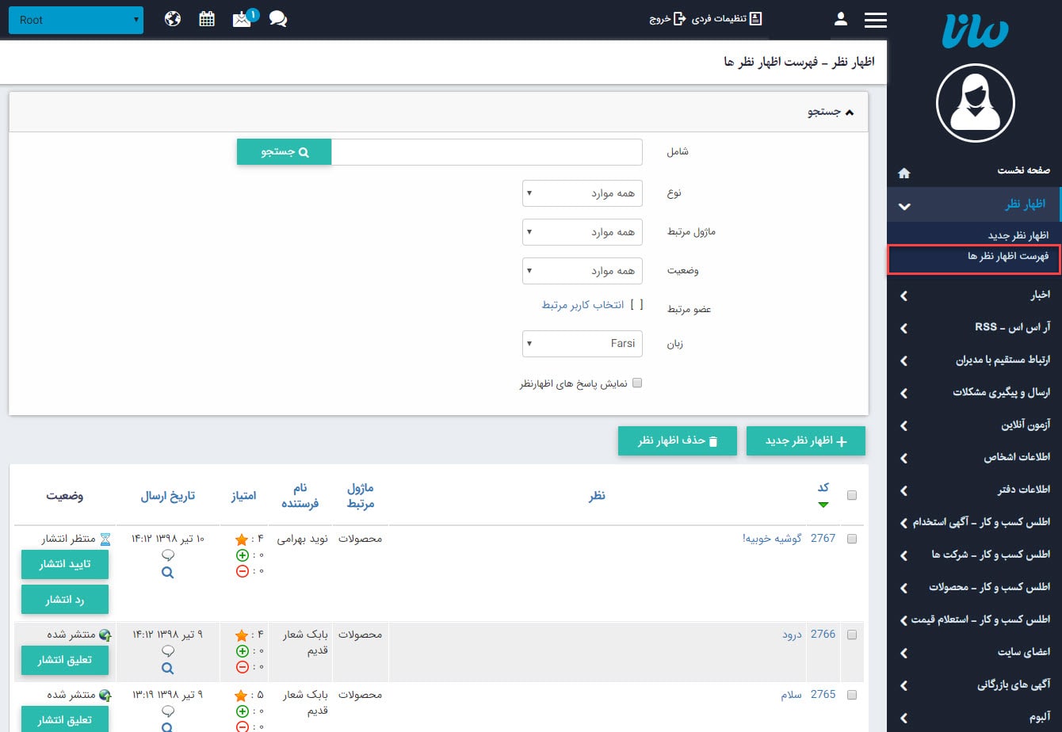Open the calendar icon in top bar

207,19
